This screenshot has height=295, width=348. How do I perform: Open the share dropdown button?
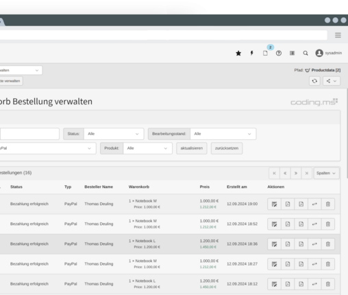tap(332, 81)
